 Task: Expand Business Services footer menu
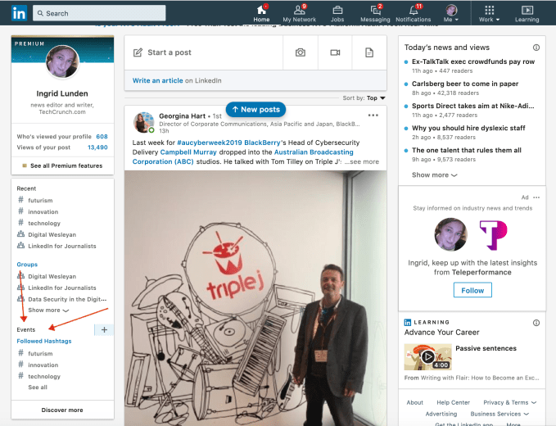point(499,414)
